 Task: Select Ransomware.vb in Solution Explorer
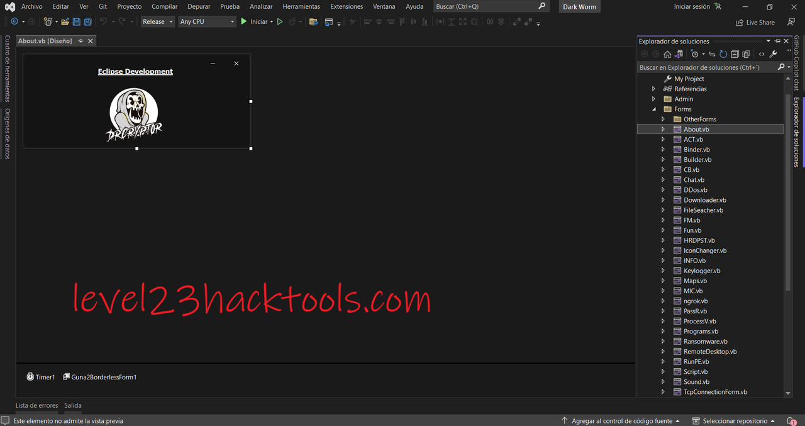706,341
